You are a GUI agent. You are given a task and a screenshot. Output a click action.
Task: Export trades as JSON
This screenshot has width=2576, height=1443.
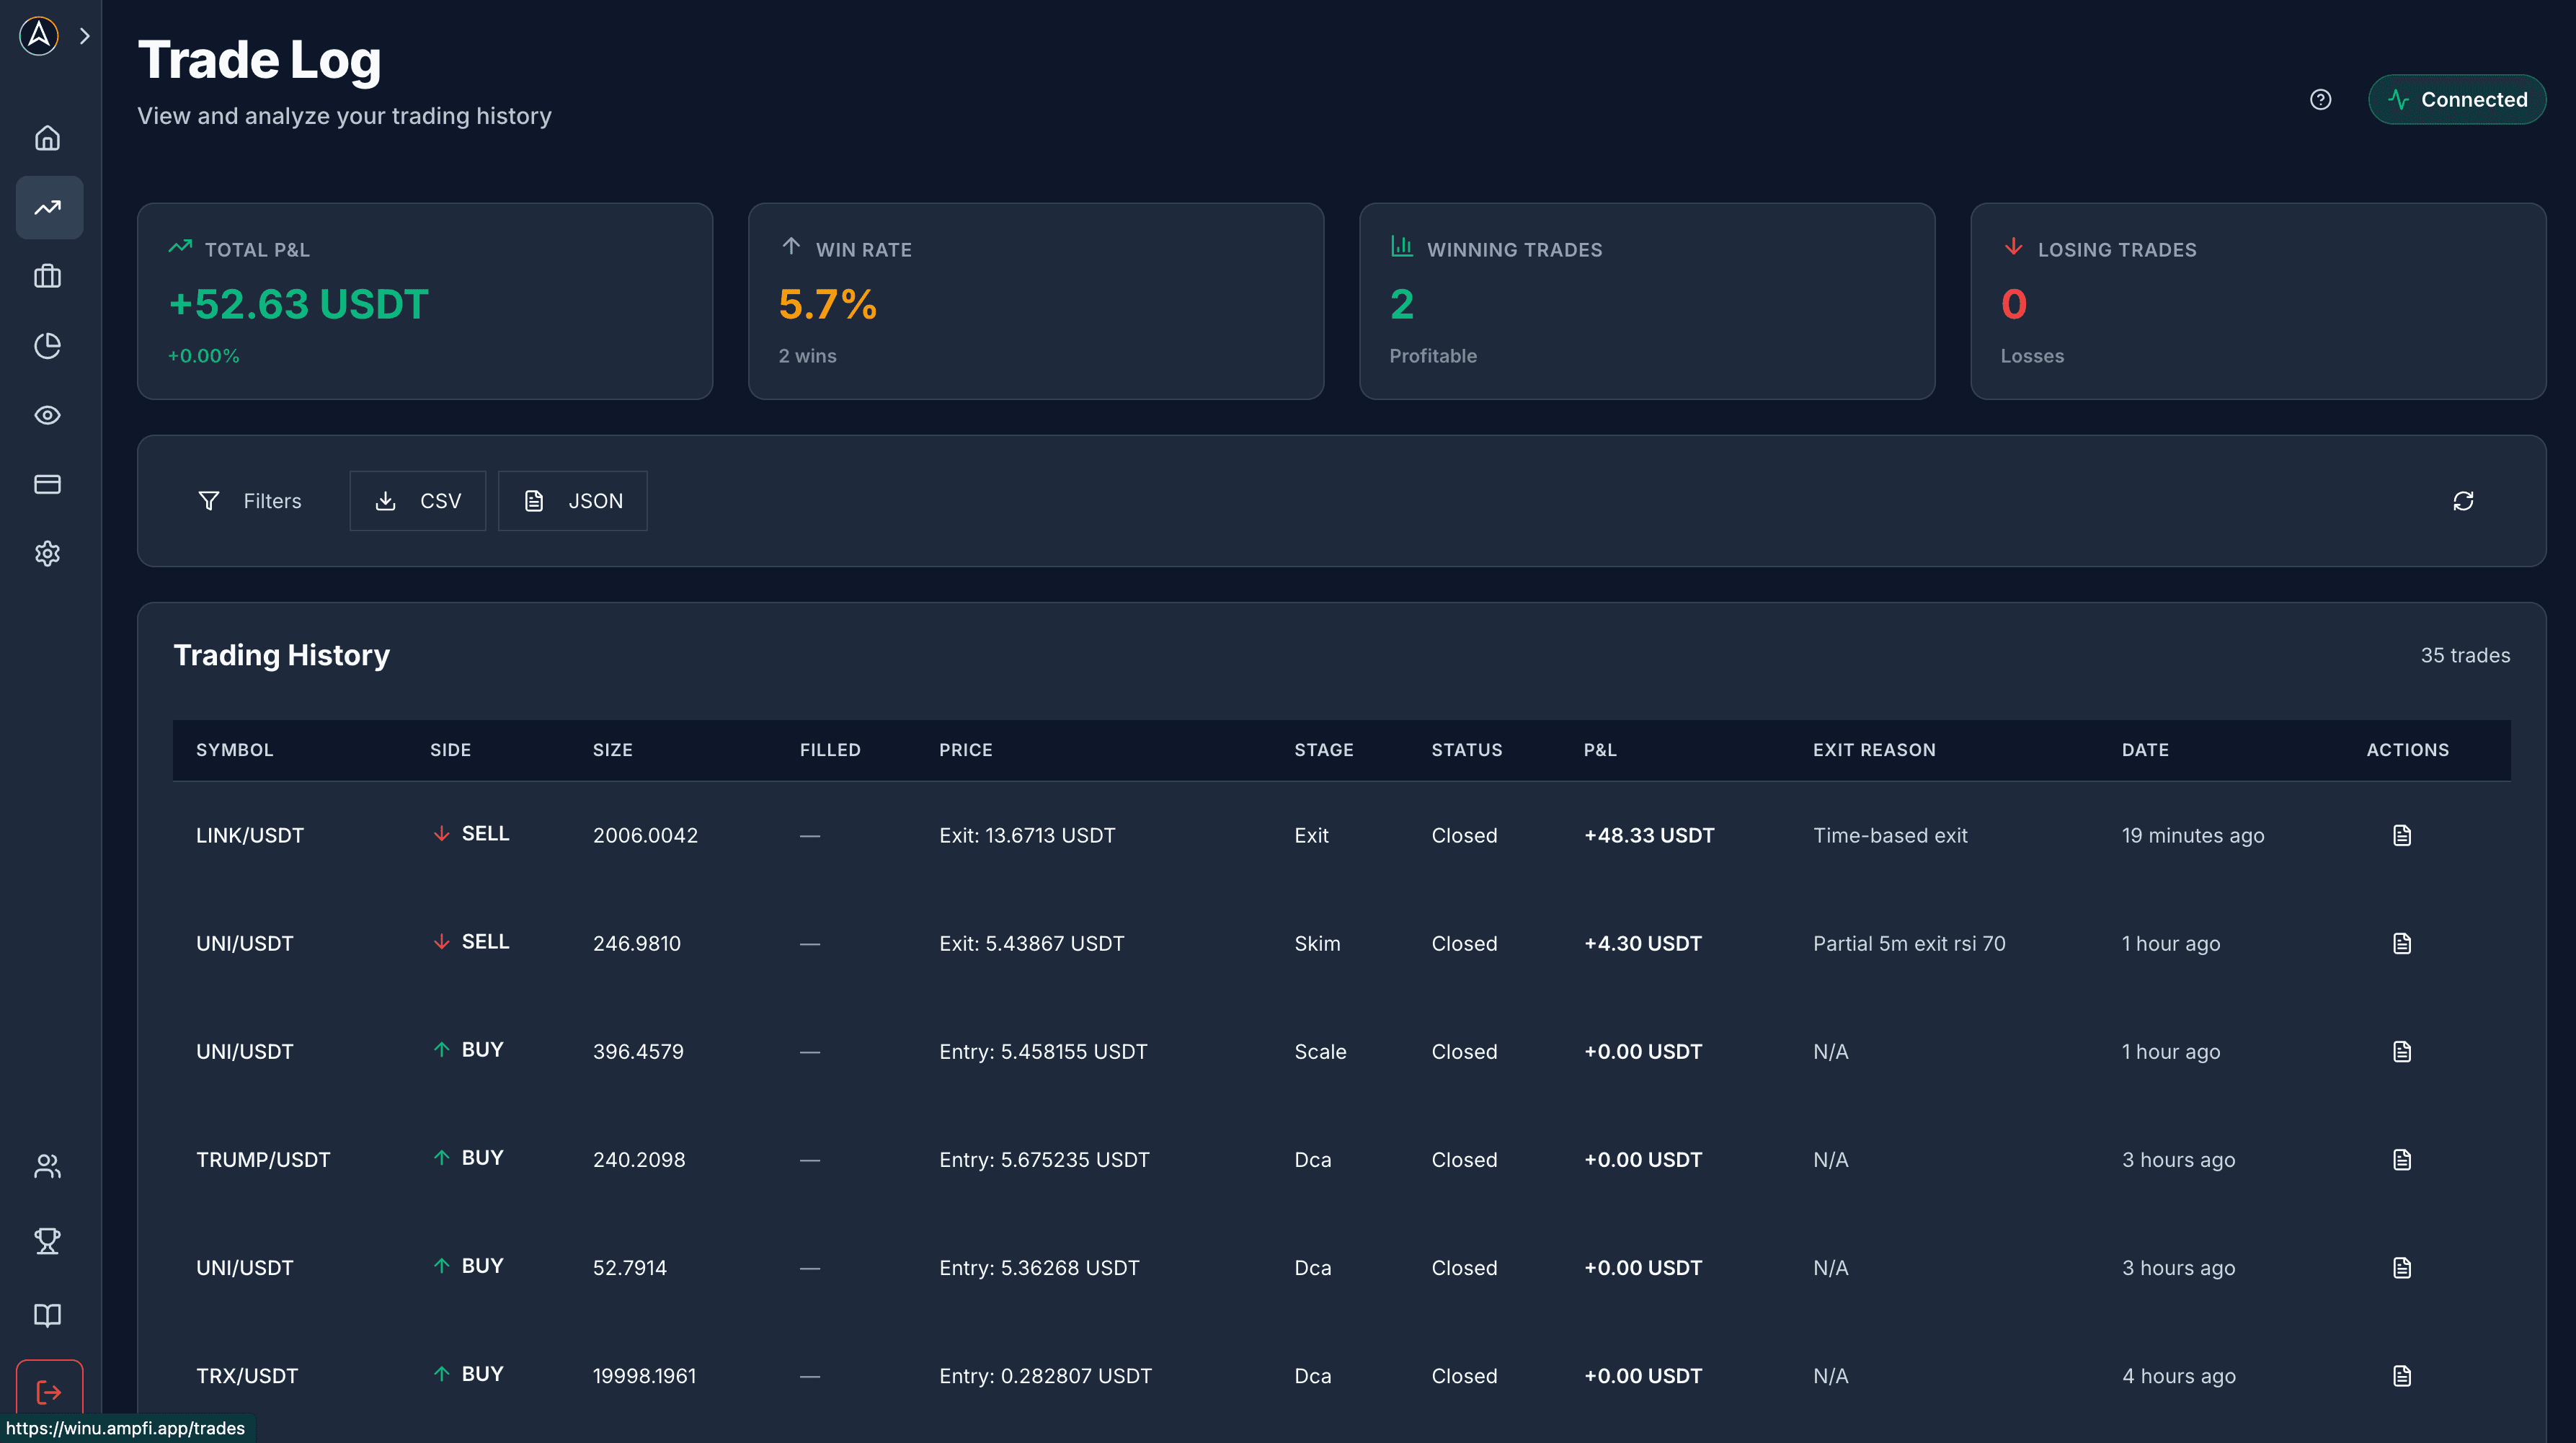click(572, 500)
